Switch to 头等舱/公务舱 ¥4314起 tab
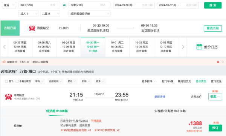Viewport: 226px width, 136px height. pyautogui.click(x=170, y=111)
